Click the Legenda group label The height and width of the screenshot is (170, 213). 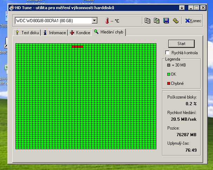[x=173, y=59]
